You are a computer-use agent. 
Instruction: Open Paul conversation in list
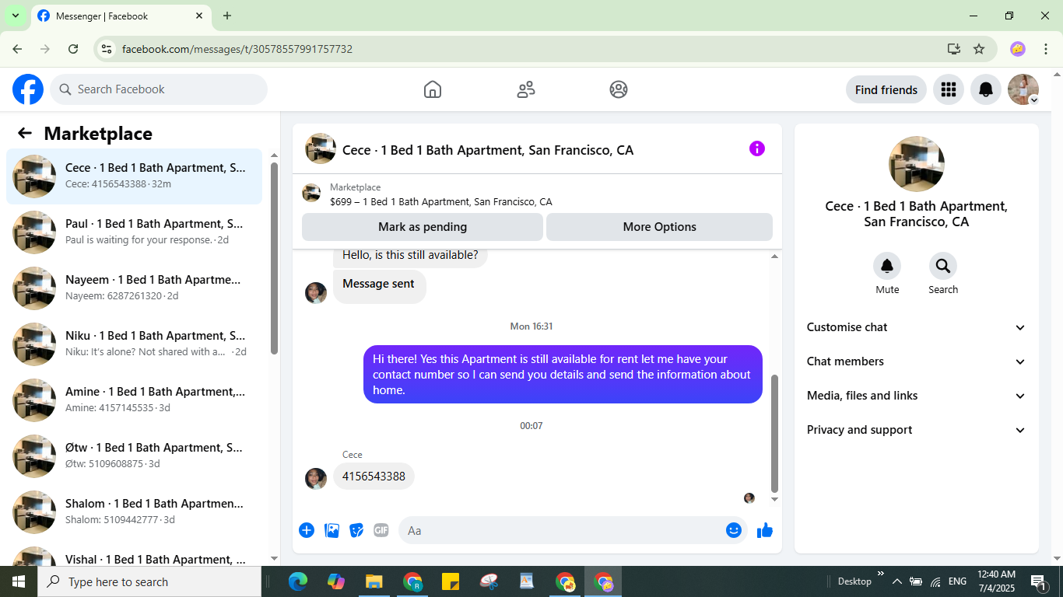tap(135, 232)
